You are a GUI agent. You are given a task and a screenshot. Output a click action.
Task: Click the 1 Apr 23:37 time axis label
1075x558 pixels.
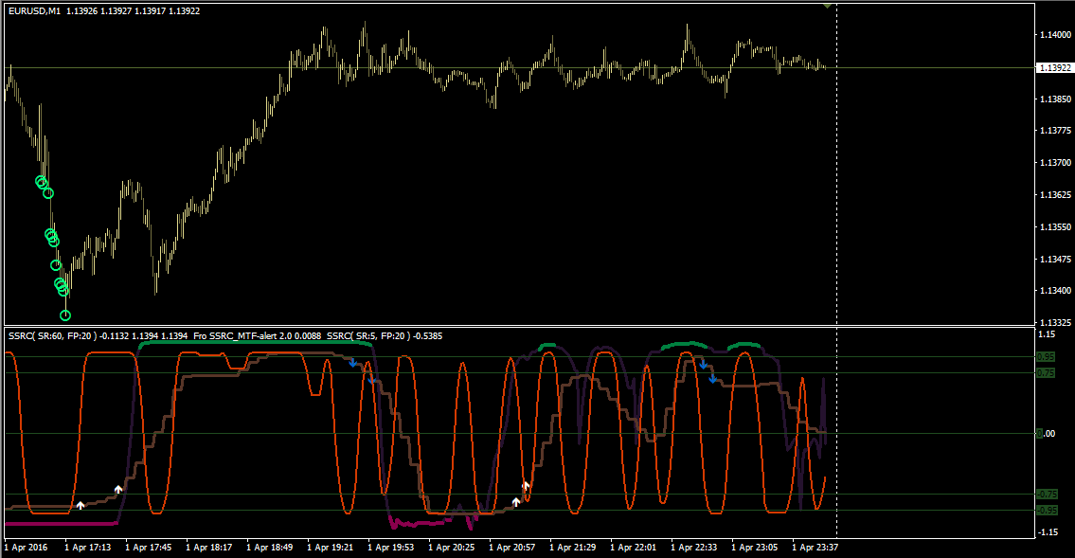[x=815, y=548]
